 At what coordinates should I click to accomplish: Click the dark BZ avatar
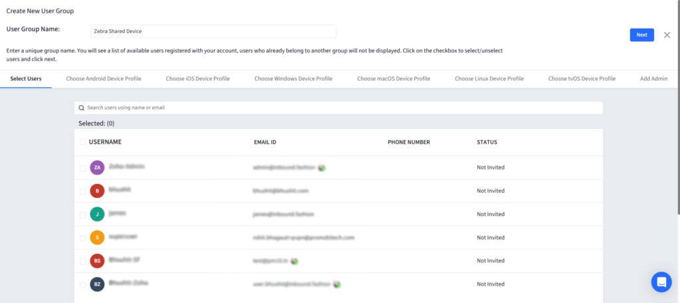[97, 284]
